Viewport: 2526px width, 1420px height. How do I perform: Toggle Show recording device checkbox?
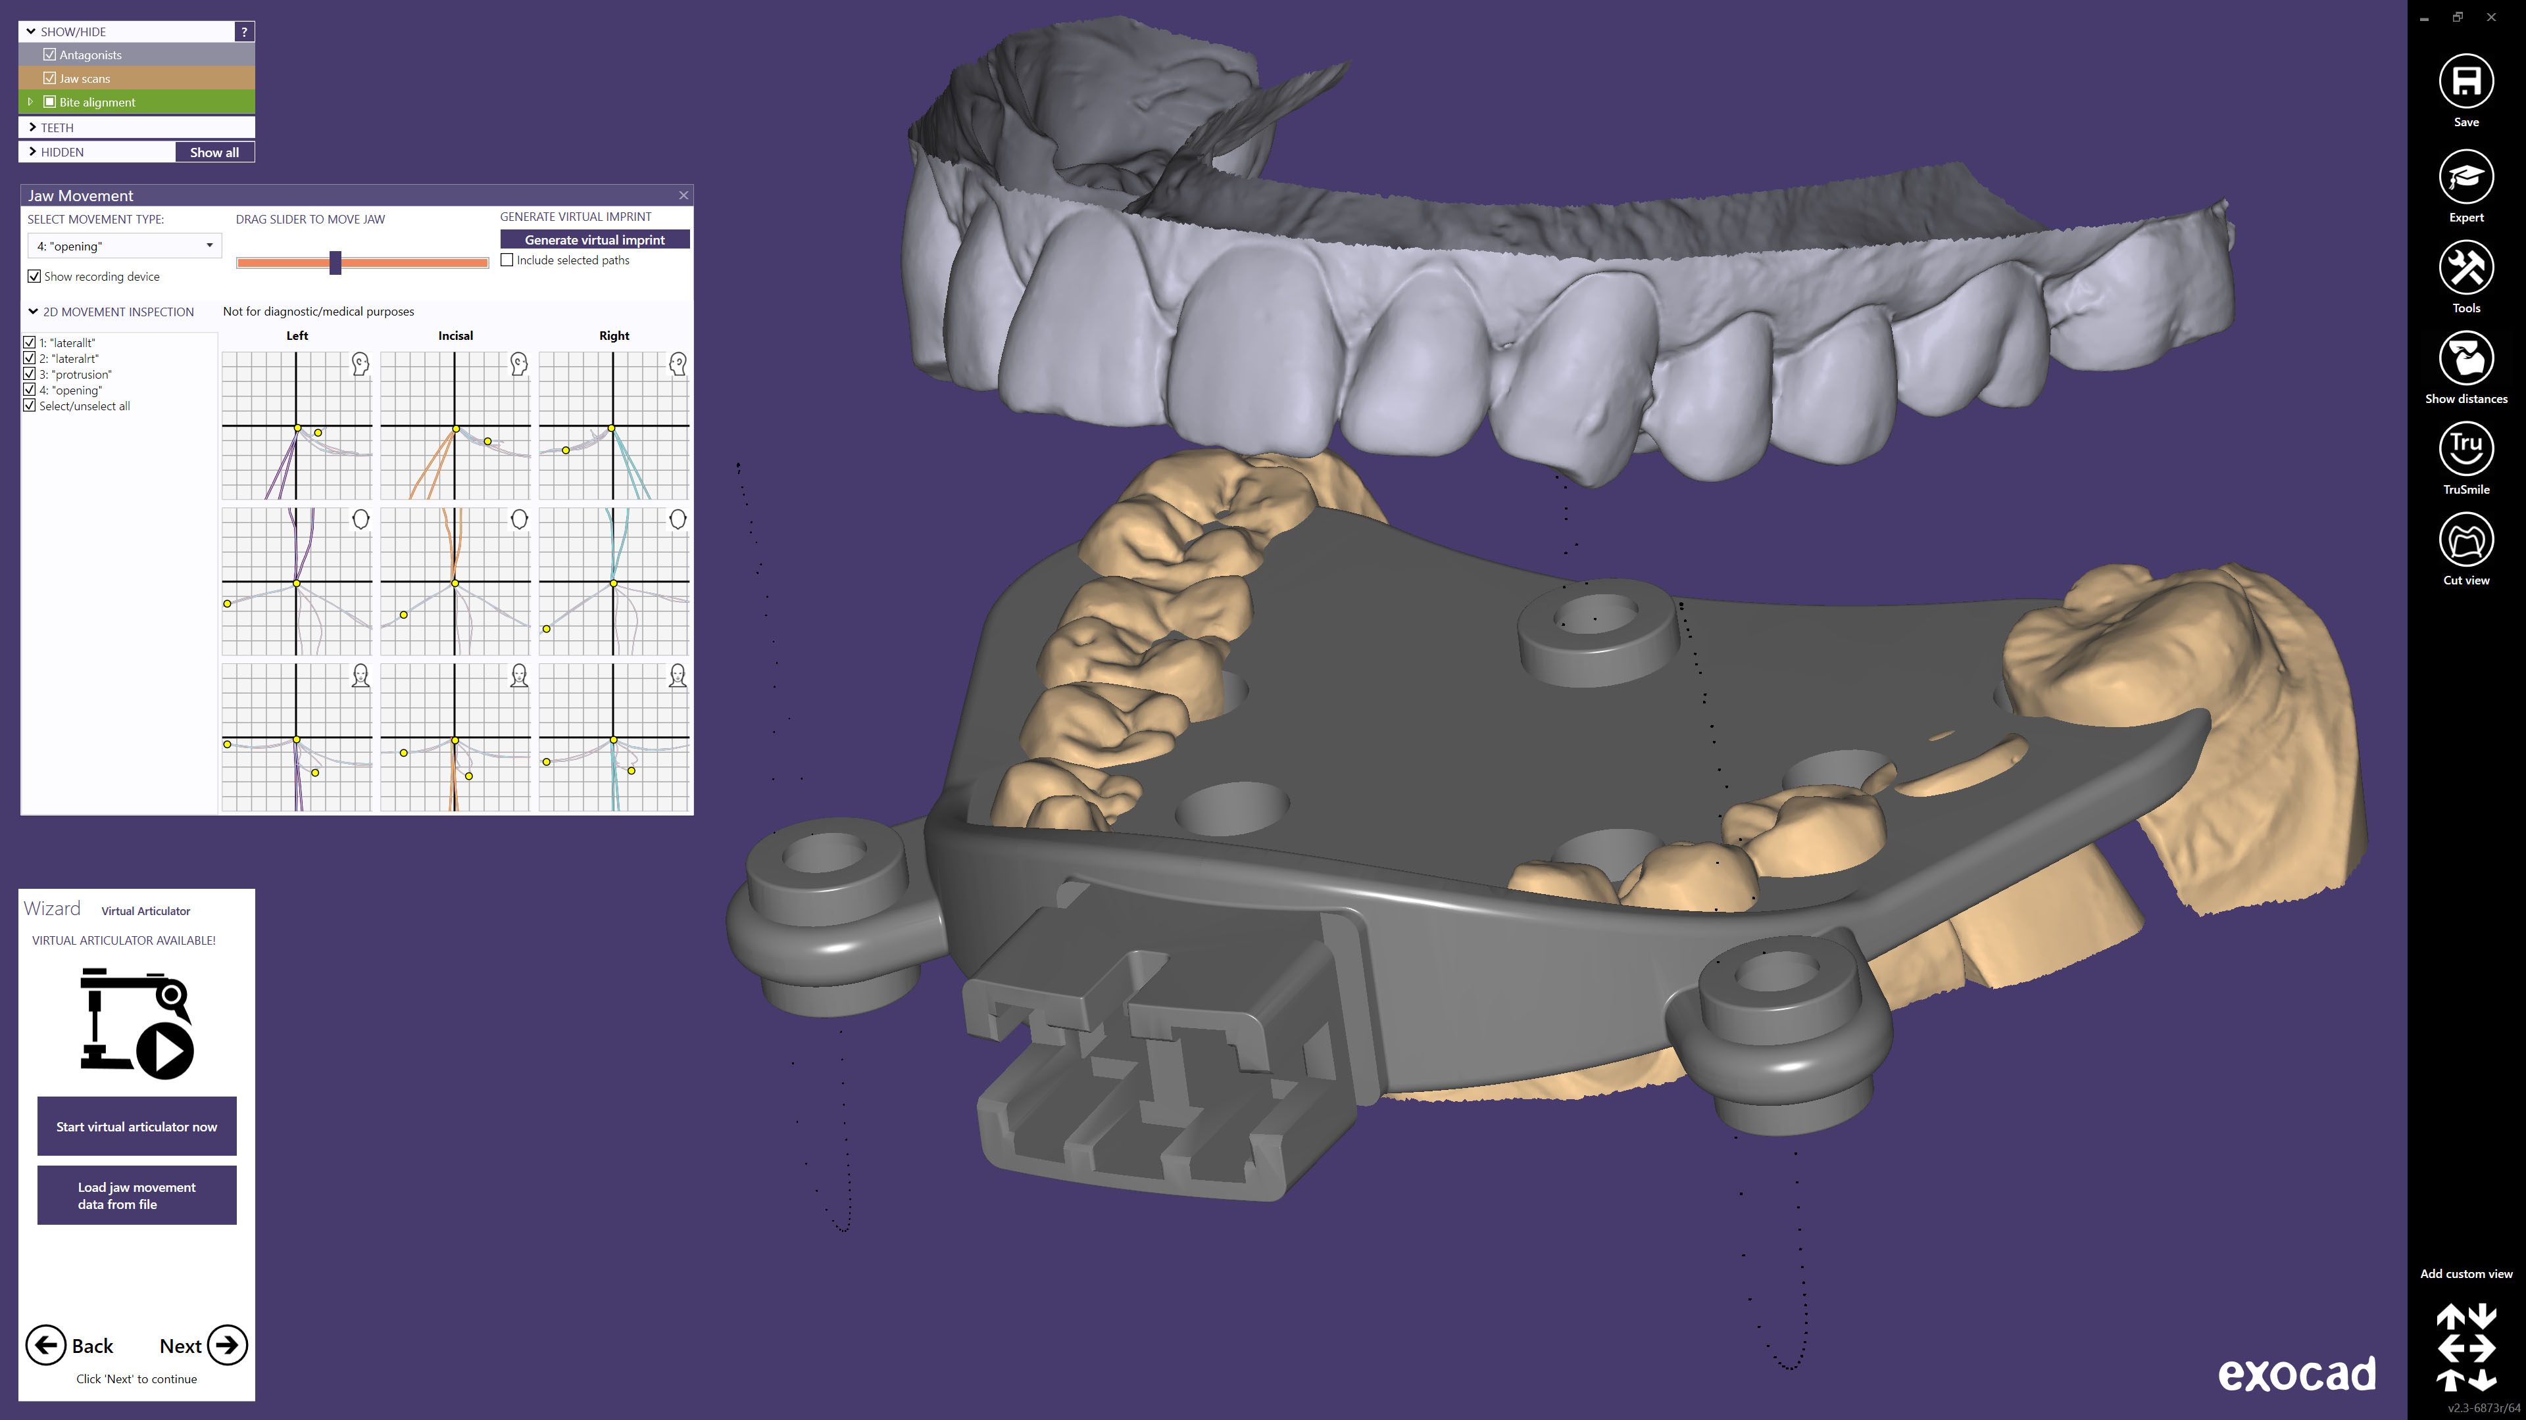(x=34, y=276)
